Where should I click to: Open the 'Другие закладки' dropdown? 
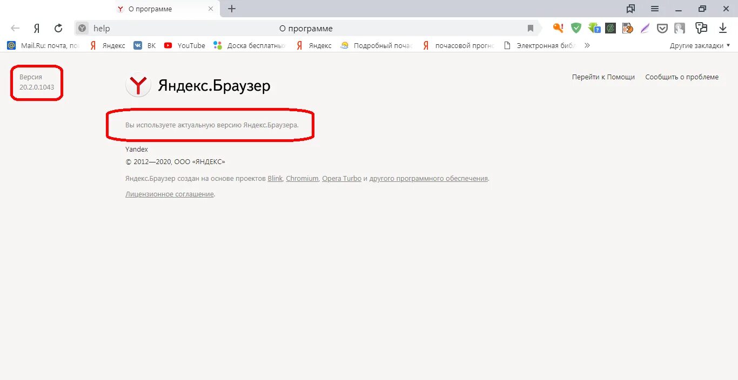[x=700, y=46]
